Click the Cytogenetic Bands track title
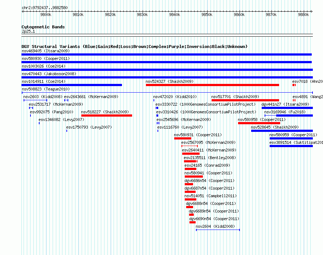The image size is (323, 255). coord(43,27)
